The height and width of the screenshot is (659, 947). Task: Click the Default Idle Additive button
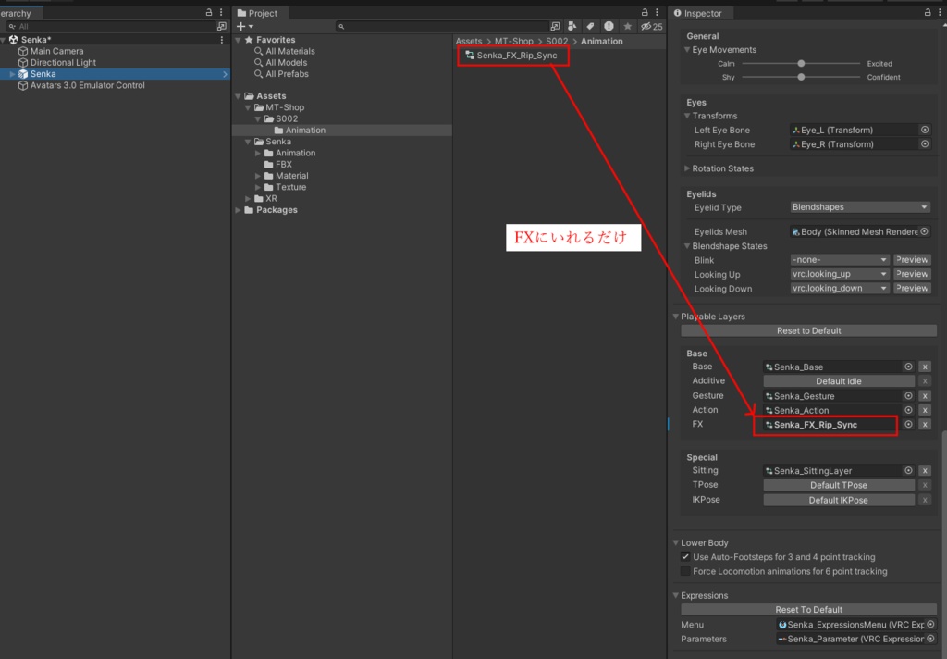point(838,381)
